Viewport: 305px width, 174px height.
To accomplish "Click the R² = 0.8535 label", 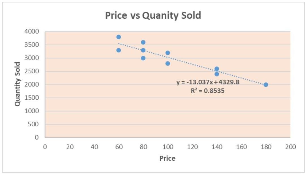I will [x=208, y=91].
